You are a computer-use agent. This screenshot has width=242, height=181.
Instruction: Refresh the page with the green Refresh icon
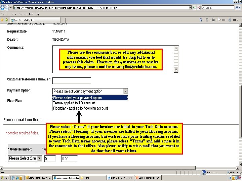click(x=194, y=7)
